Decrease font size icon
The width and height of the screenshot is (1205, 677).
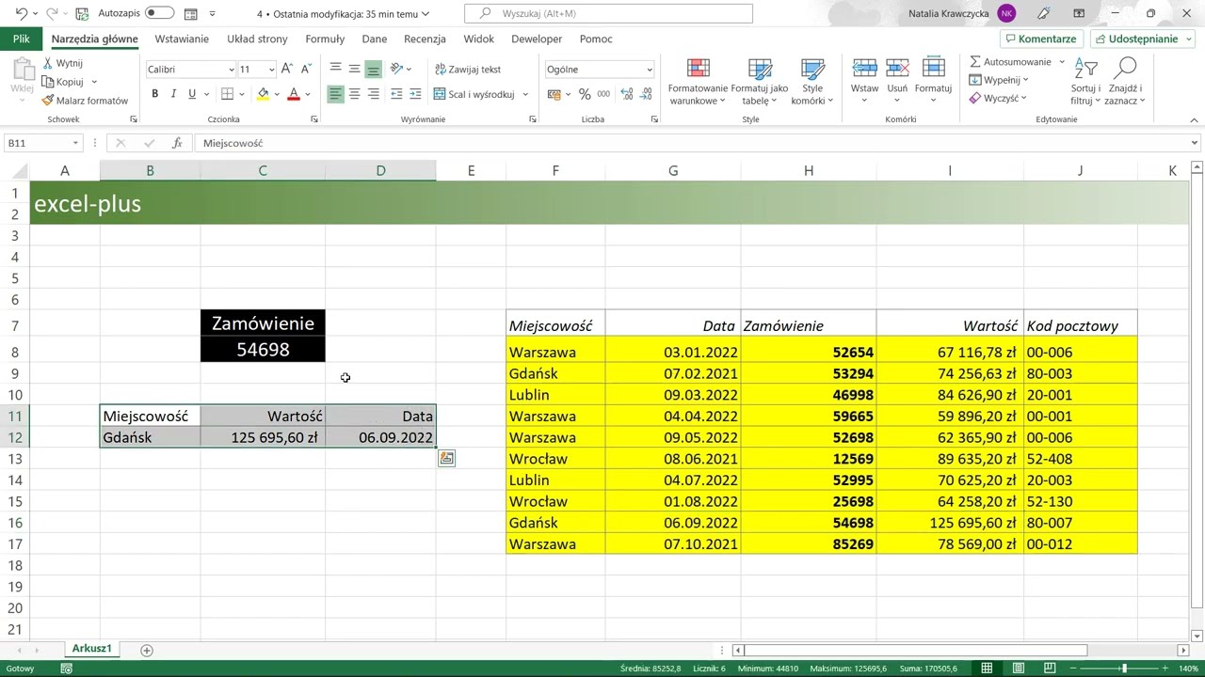click(307, 70)
